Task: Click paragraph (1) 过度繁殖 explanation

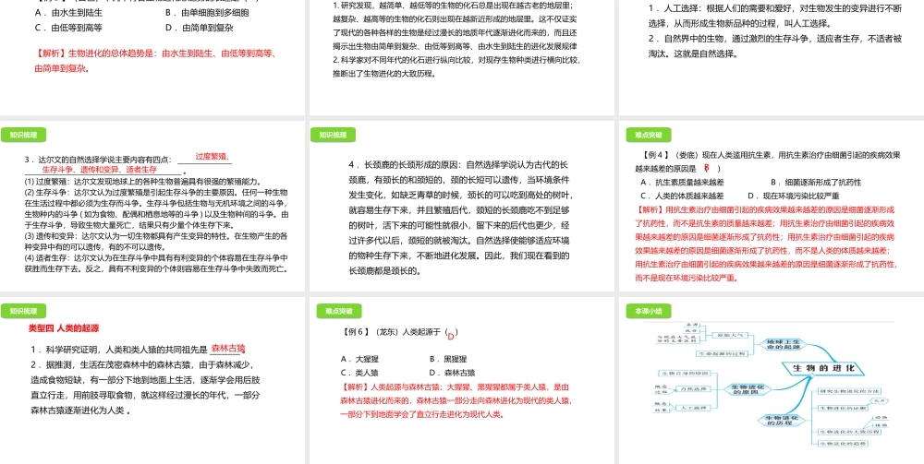Action: [142, 181]
